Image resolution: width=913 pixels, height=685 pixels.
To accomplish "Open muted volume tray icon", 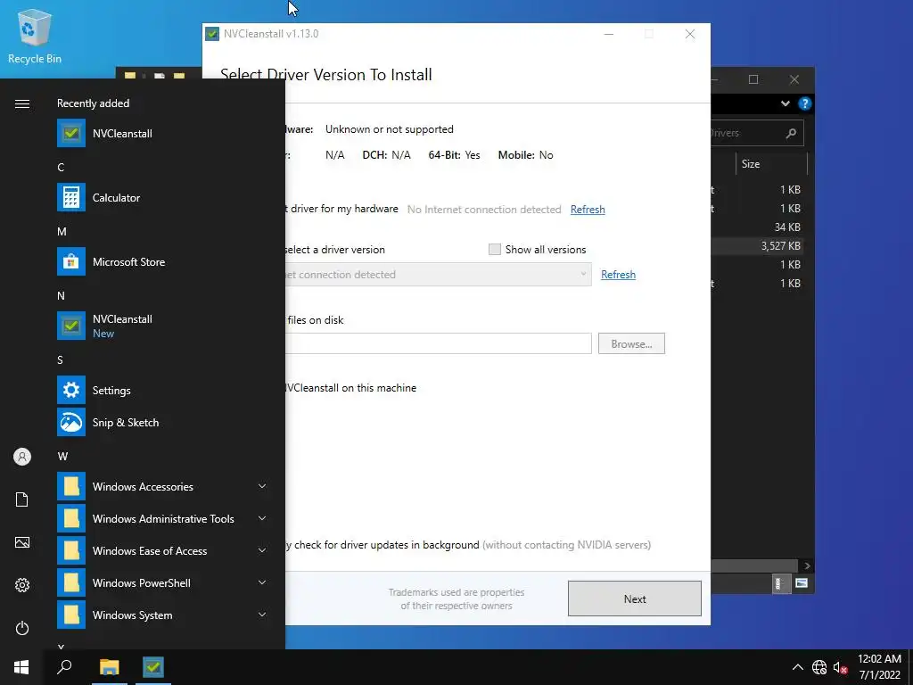I will pos(840,667).
